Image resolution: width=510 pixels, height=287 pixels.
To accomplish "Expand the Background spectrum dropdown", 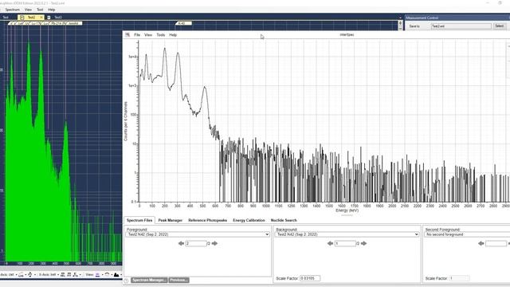I will coord(347,234).
